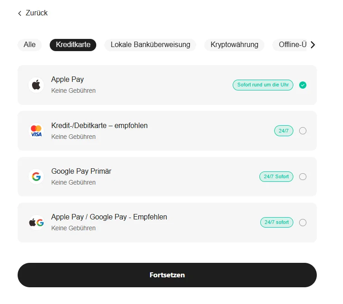343x304 pixels.
Task: Click the '24/7 Sofort' badge on Google Pay
Action: (x=276, y=176)
